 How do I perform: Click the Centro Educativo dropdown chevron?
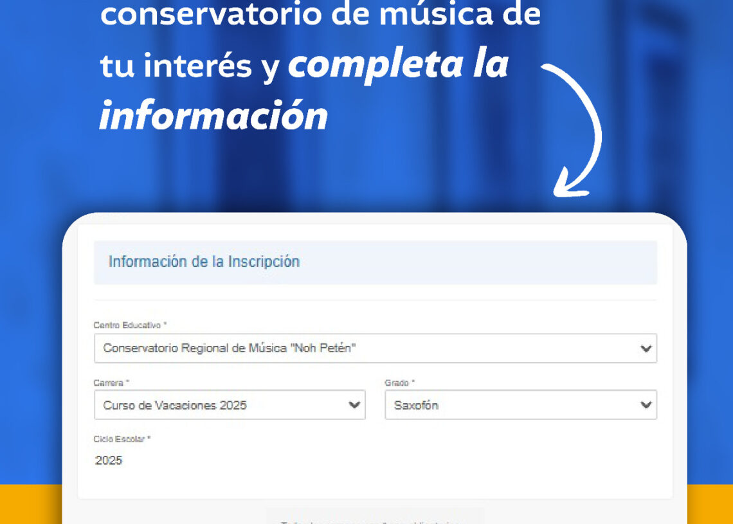[x=646, y=348]
